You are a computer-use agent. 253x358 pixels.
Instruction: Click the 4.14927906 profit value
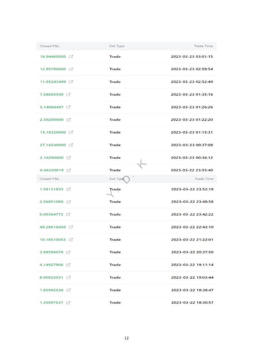(x=51, y=265)
